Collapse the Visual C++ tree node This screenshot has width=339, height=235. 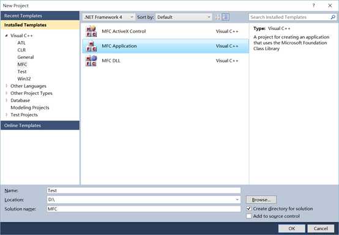pyautogui.click(x=7, y=35)
